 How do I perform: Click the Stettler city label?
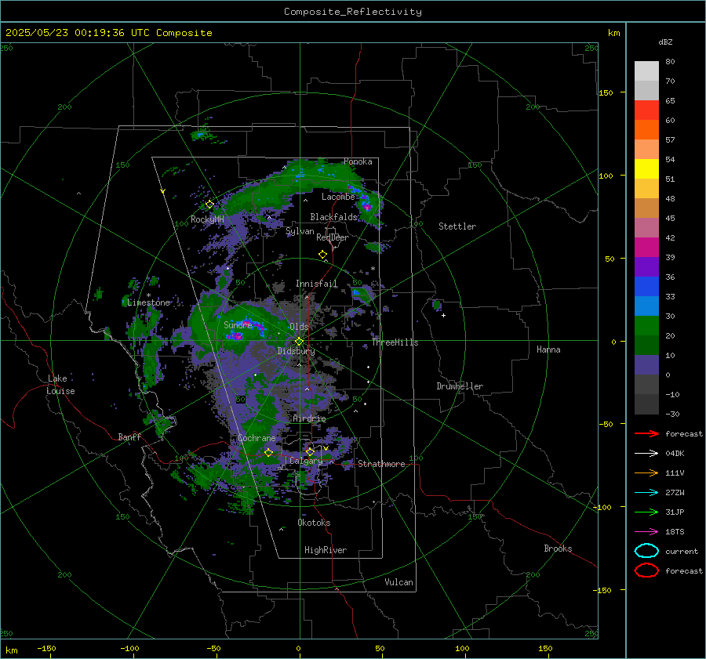[x=457, y=226]
